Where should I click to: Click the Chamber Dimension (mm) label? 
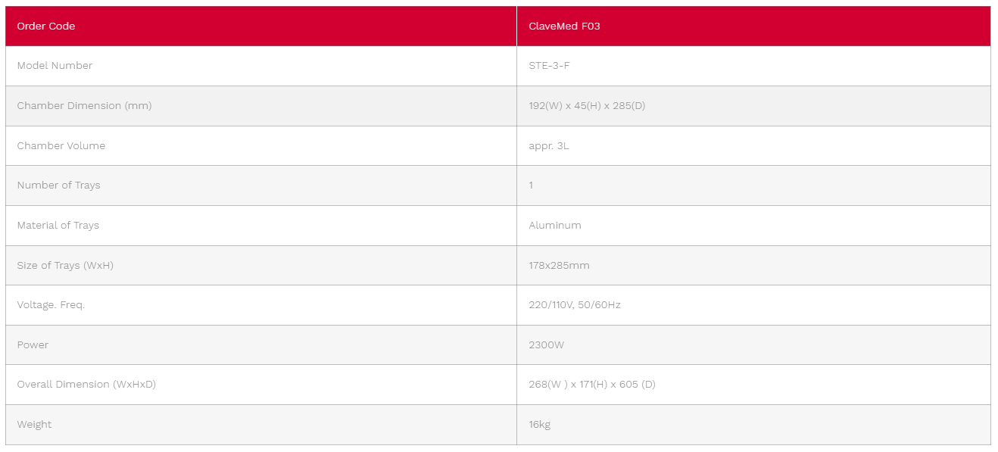(84, 106)
